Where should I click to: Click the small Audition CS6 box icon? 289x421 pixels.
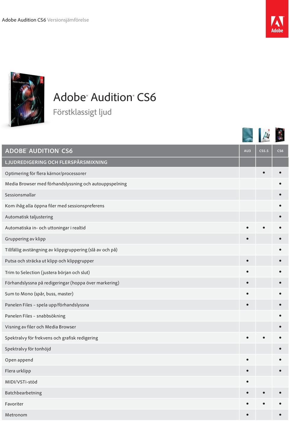(280, 135)
